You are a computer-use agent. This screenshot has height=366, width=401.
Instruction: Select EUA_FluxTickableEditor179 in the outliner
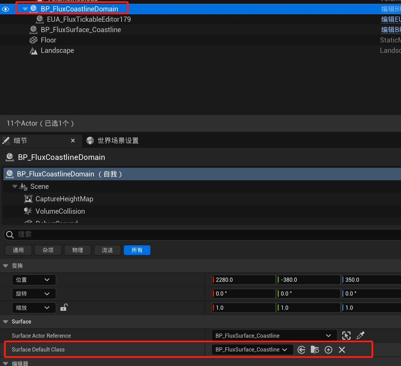click(89, 19)
